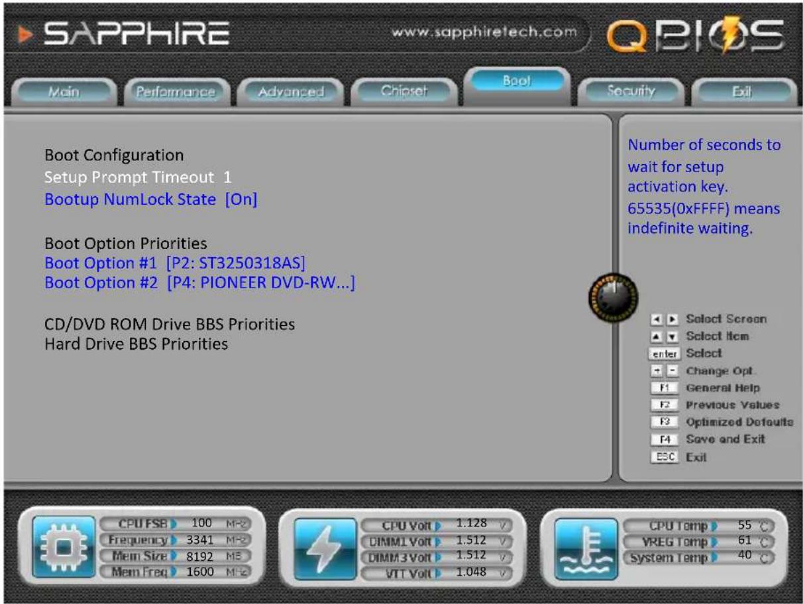Go to the Chipset tab
Screen dimensions: 803x604
[x=405, y=91]
